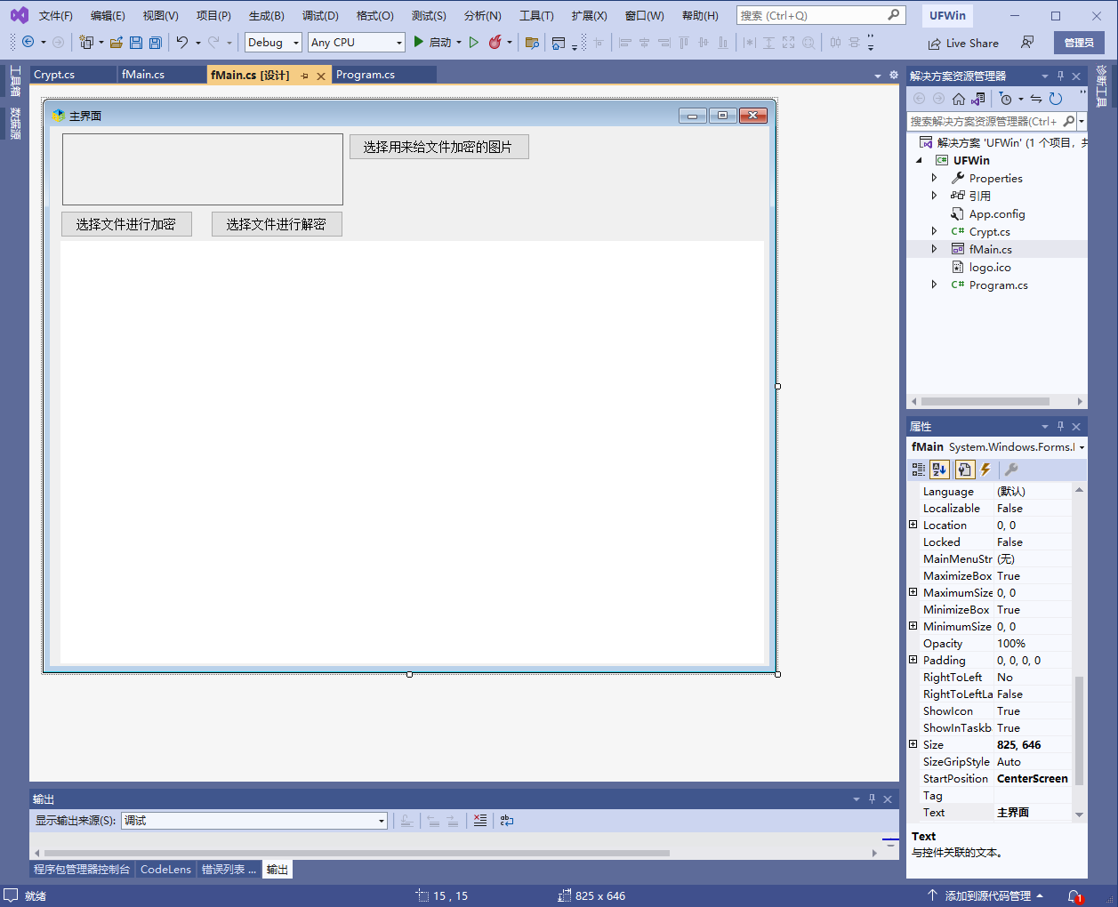This screenshot has width=1118, height=907.
Task: Sync with active document in Solution Explorer
Action: tap(1036, 99)
